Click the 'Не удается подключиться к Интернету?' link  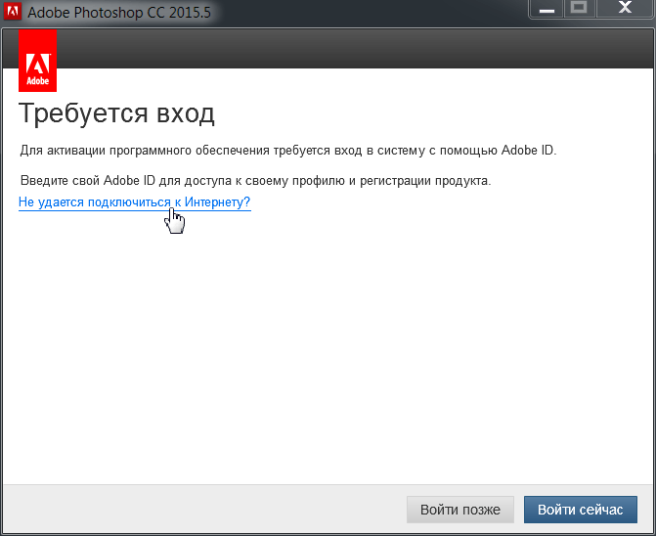pyautogui.click(x=134, y=202)
